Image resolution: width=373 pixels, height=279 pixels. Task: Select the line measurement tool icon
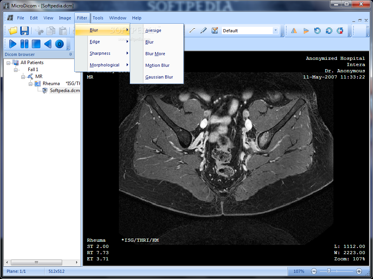[192, 30]
